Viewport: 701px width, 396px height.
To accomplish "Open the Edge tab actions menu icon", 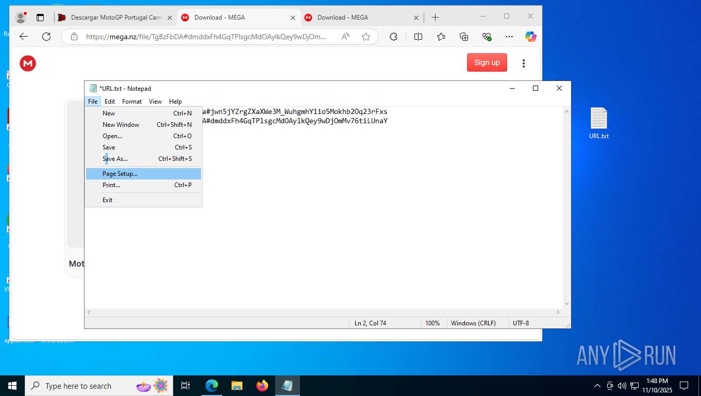I will pyautogui.click(x=40, y=18).
